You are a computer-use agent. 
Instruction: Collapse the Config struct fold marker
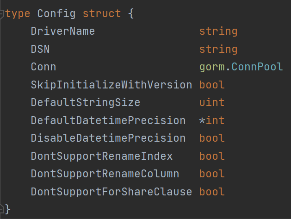coord(2,14)
